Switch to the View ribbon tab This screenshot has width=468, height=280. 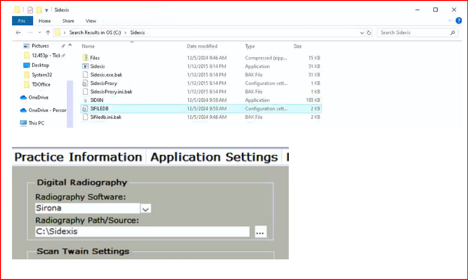(91, 21)
